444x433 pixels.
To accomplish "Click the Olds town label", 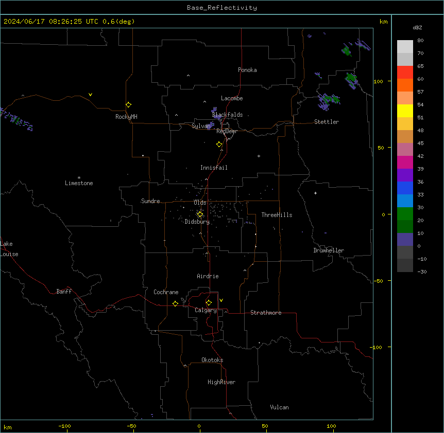I will pyautogui.click(x=200, y=203).
